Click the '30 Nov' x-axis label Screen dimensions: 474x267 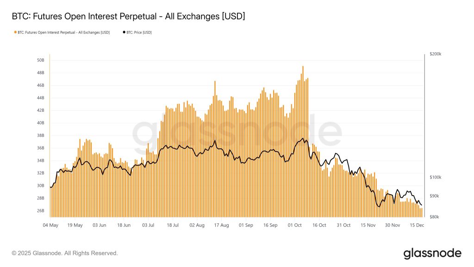click(393, 225)
